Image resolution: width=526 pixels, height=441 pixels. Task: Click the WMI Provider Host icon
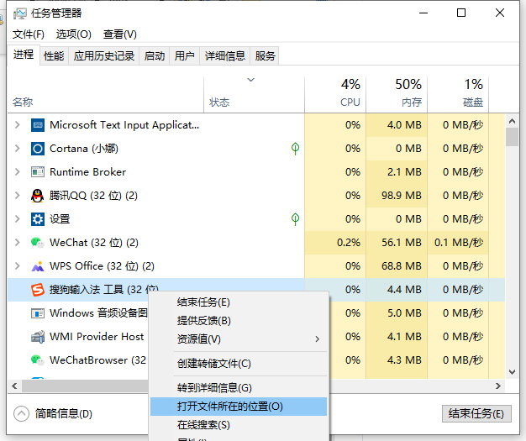(x=37, y=337)
